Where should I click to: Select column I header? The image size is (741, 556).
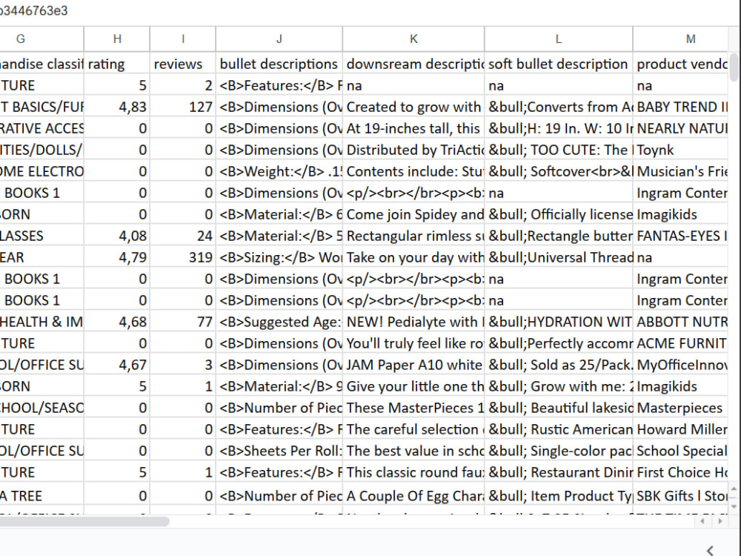point(183,39)
